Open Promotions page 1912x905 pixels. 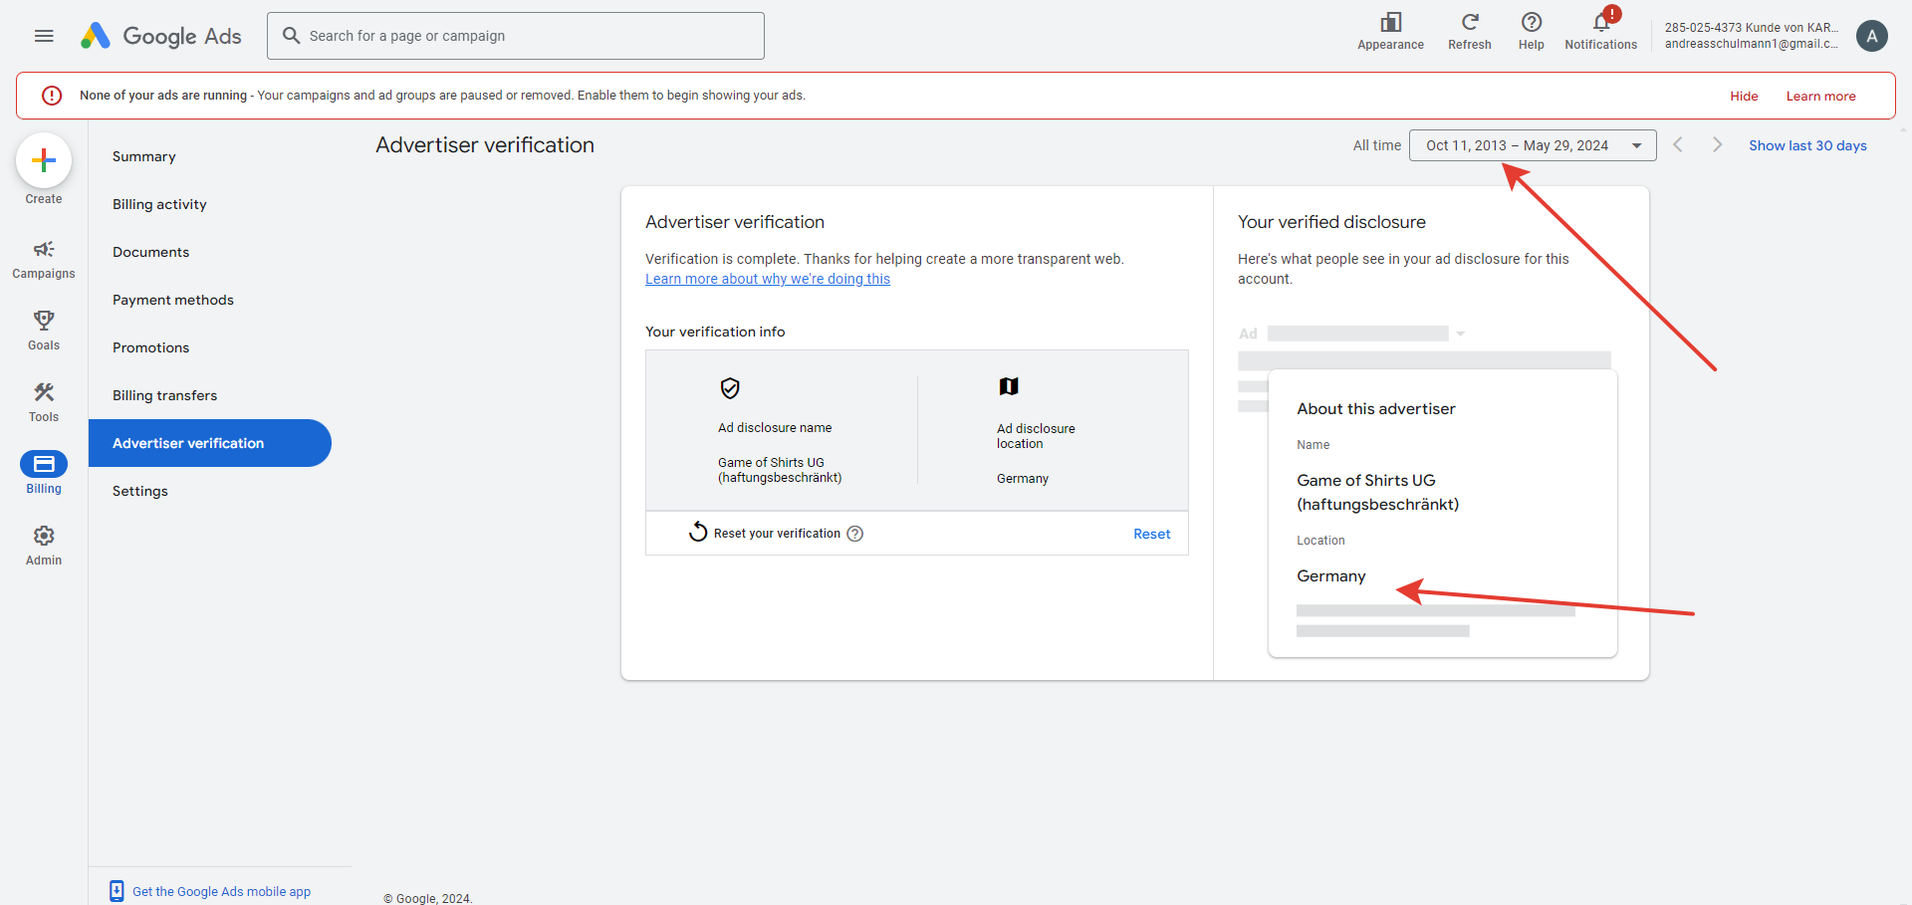(150, 347)
